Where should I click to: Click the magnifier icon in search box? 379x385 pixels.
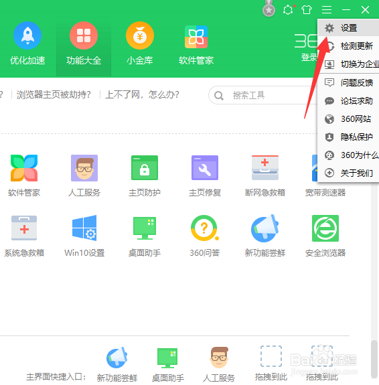pyautogui.click(x=218, y=96)
